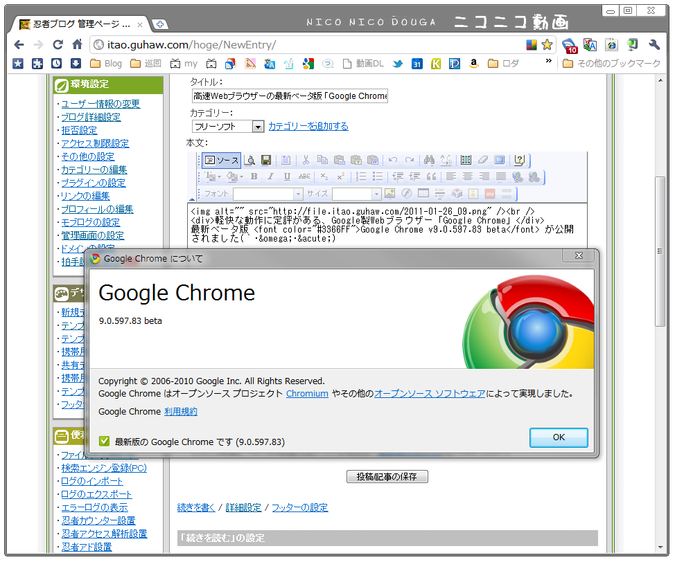Click the Amazon bookmark icon
Image resolution: width=675 pixels, height=562 pixels.
click(473, 64)
